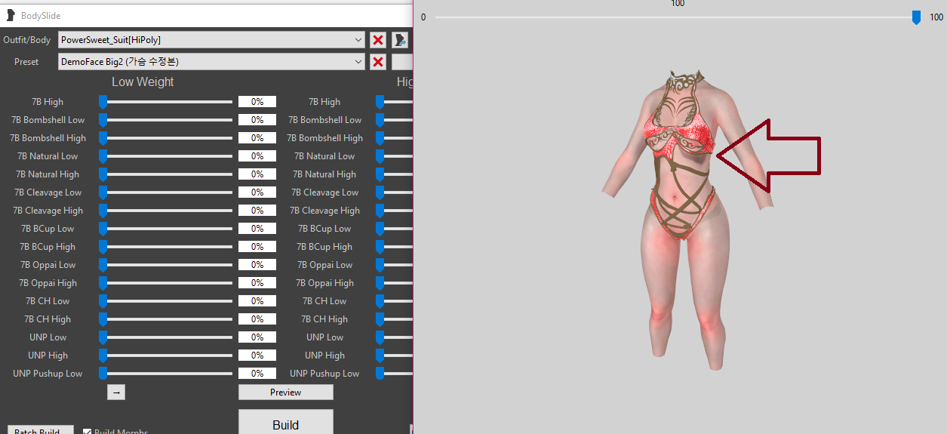The width and height of the screenshot is (947, 434).
Task: Click the Low Weight 7B Oppai Low slider
Action: 167,265
